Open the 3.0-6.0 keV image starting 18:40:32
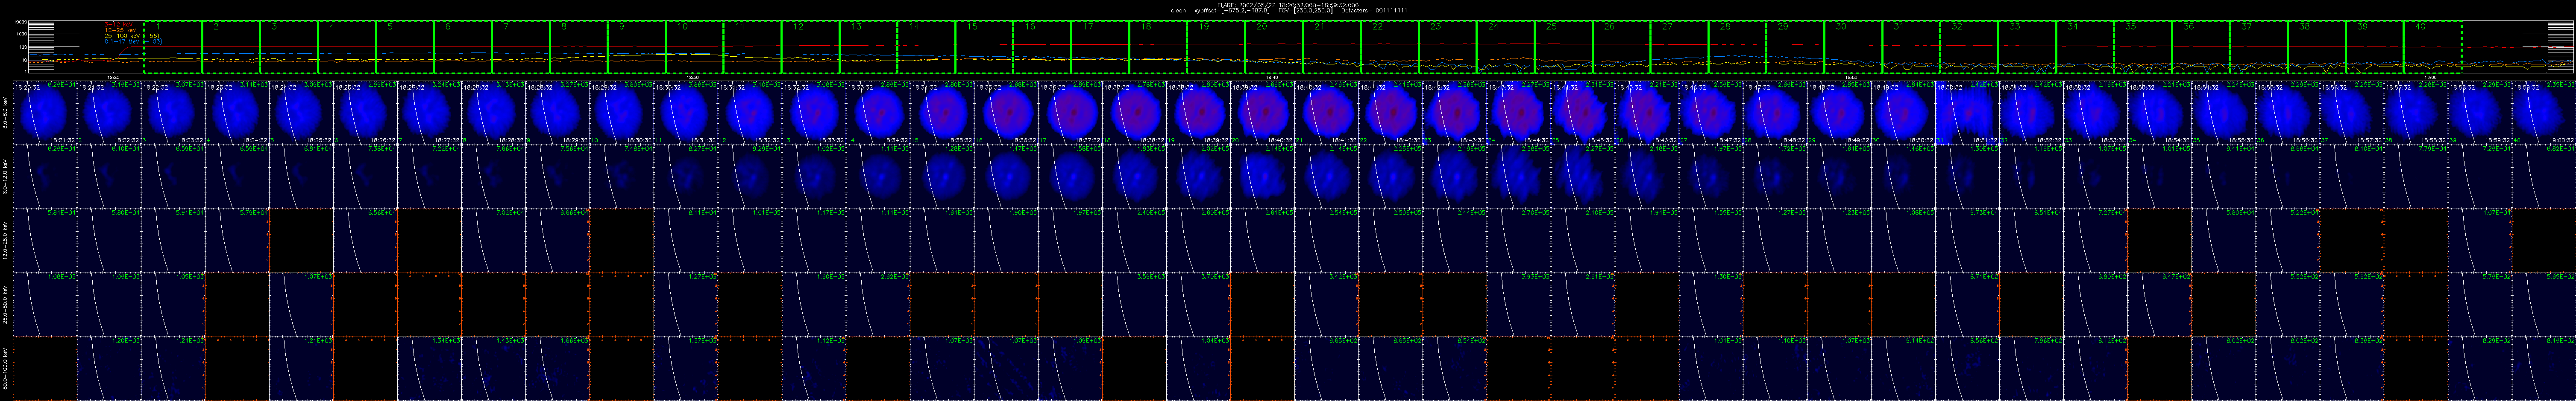The height and width of the screenshot is (401, 2576). click(x=1327, y=113)
